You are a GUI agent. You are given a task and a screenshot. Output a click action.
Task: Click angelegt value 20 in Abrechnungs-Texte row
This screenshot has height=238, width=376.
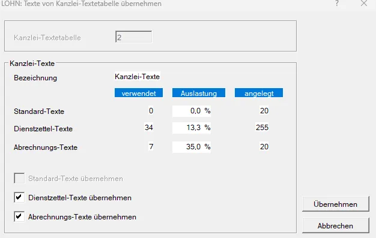(264, 146)
